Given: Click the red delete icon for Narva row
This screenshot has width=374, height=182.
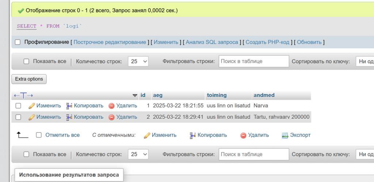Looking at the screenshot, I should pyautogui.click(x=111, y=106).
